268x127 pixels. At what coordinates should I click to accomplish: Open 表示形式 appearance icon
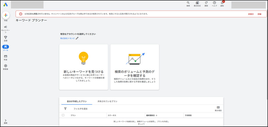197,4
